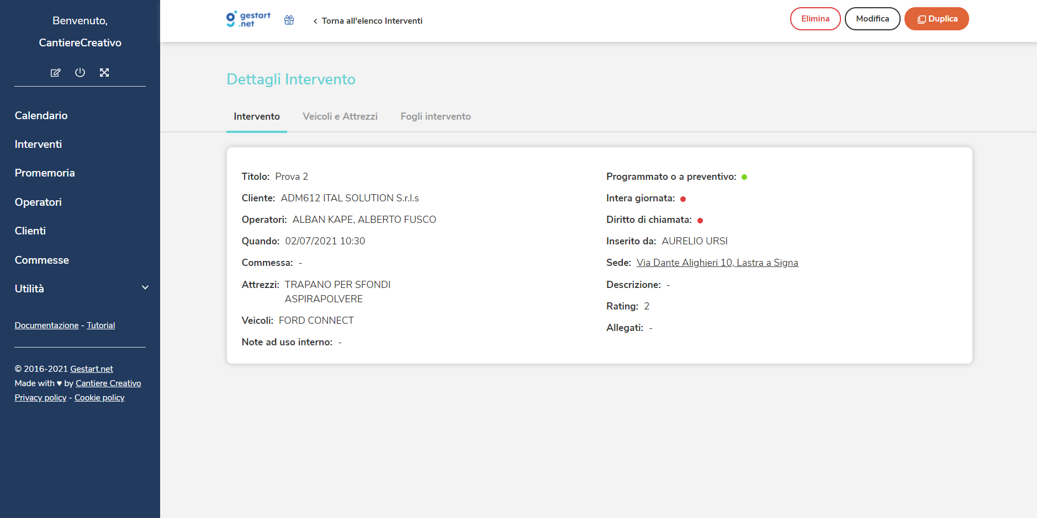This screenshot has width=1037, height=518.
Task: Open the Via Dante Alighieri address link
Action: click(717, 263)
